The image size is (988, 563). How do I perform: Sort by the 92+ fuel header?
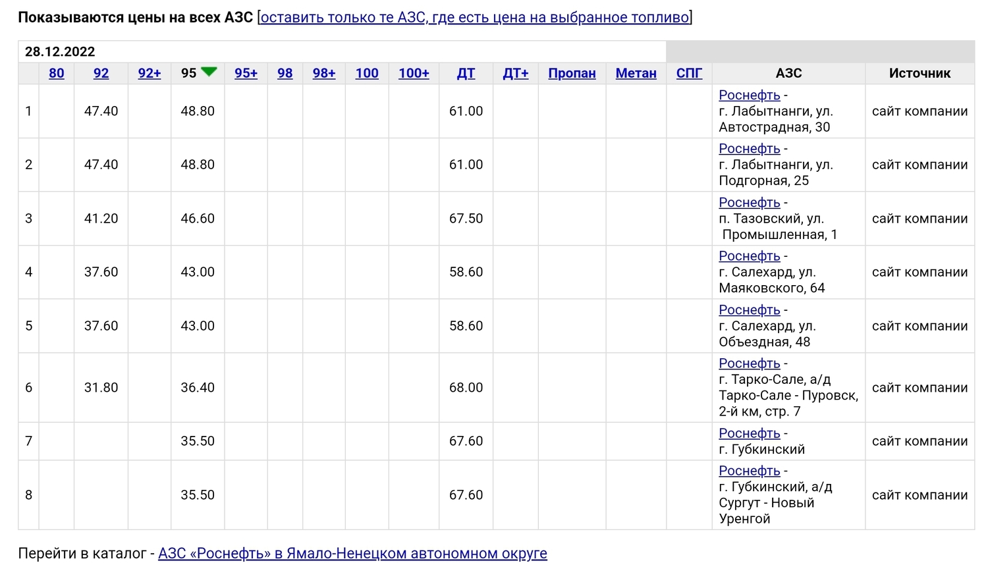coord(150,73)
